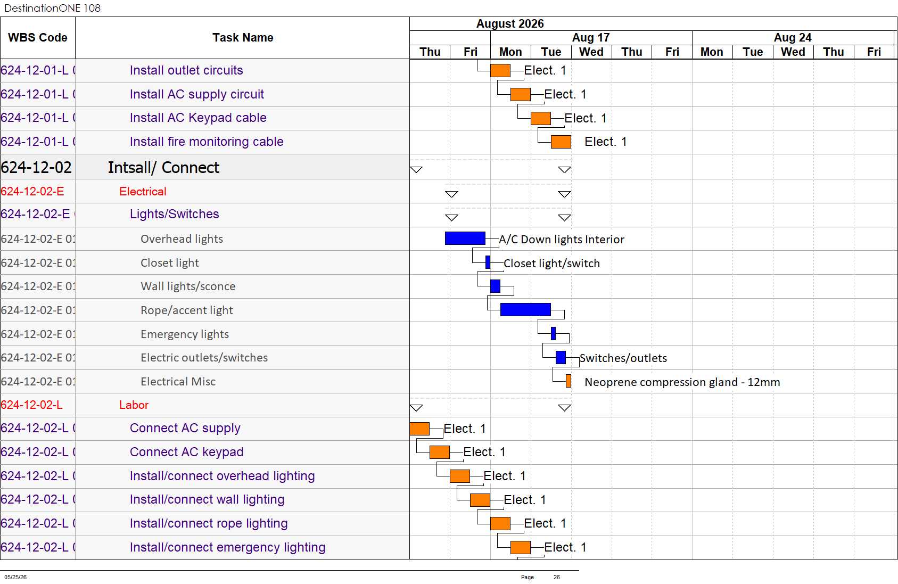Click the Install/connect rope lighting task
Screen dimensions: 898x584
pyautogui.click(x=209, y=524)
